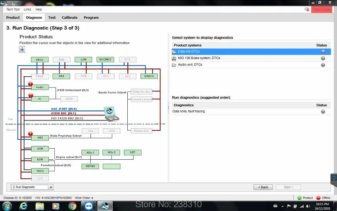337x211 pixels.
Task: Select the ABS control unit box
Action: (40, 138)
